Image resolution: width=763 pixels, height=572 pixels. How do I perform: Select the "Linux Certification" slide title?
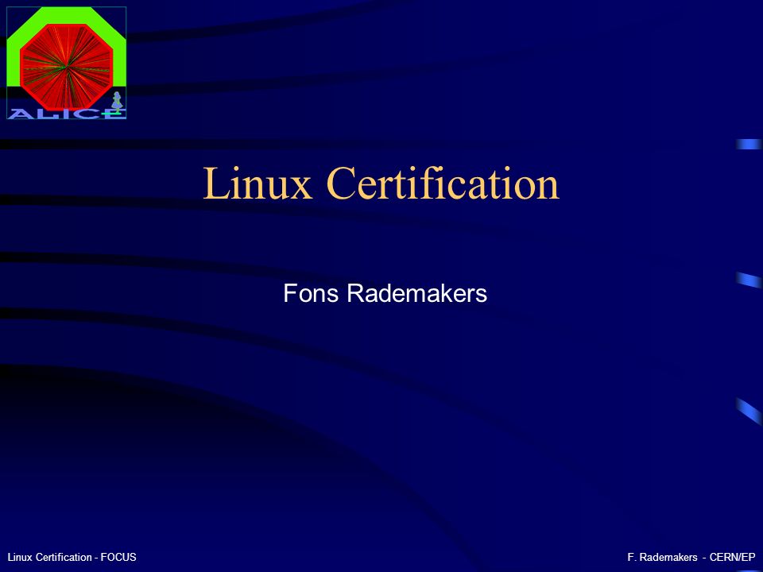click(x=381, y=183)
